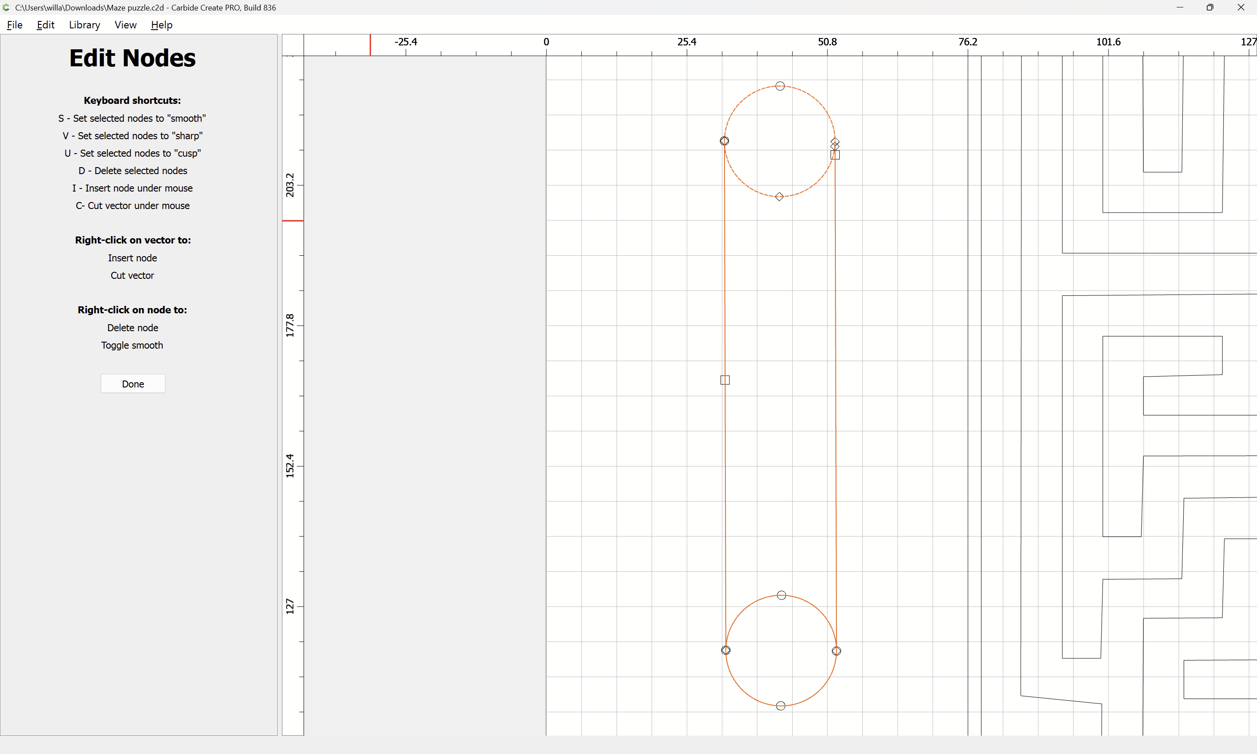Select left node of the dashed upper circle

[725, 141]
